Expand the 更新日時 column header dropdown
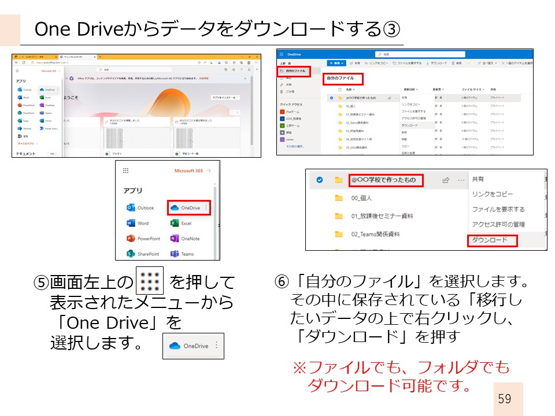555x416 pixels. 411,89
